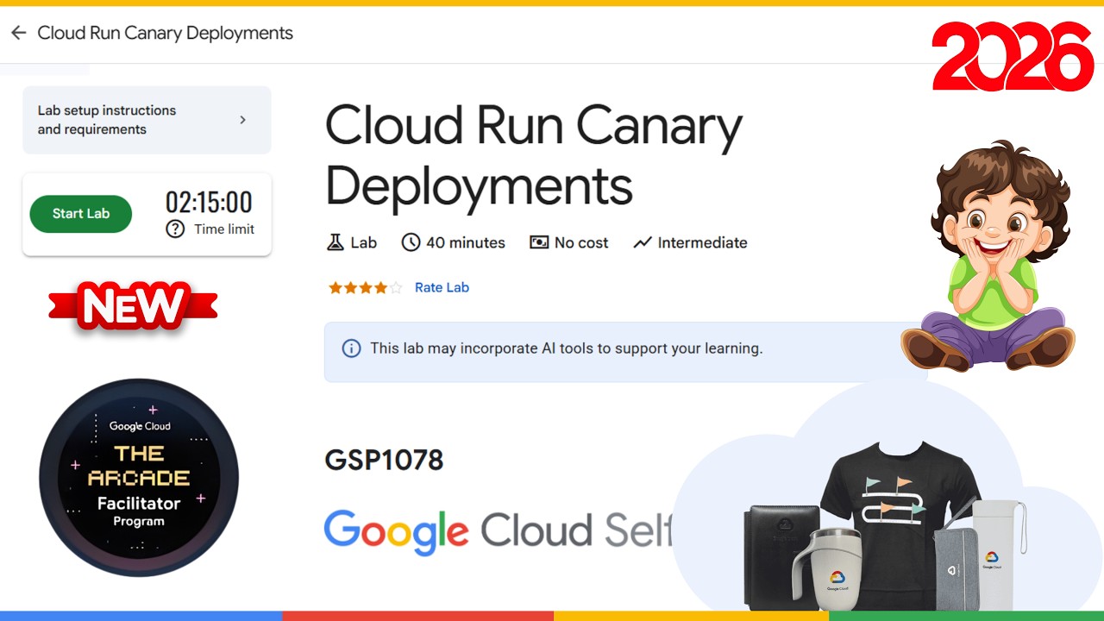Click the Google Cloud Self logo image

click(499, 532)
